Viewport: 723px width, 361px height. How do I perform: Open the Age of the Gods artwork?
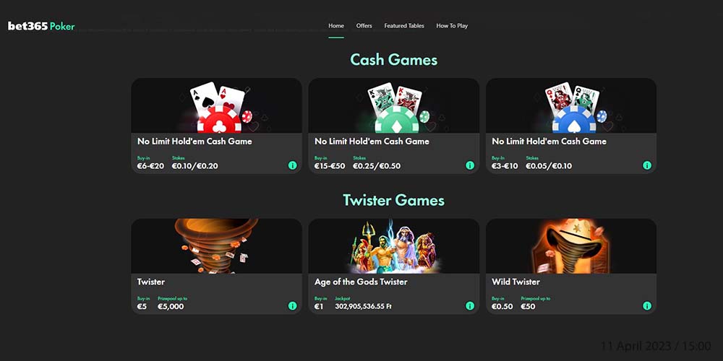pyautogui.click(x=394, y=246)
